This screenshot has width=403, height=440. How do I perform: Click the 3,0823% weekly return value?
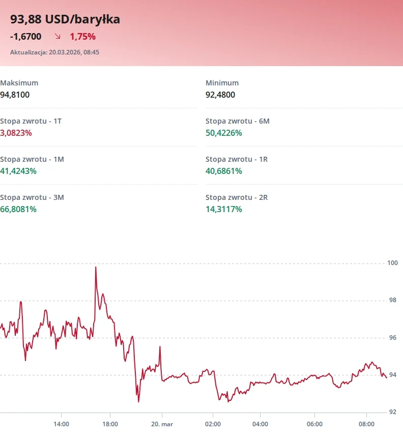(16, 133)
